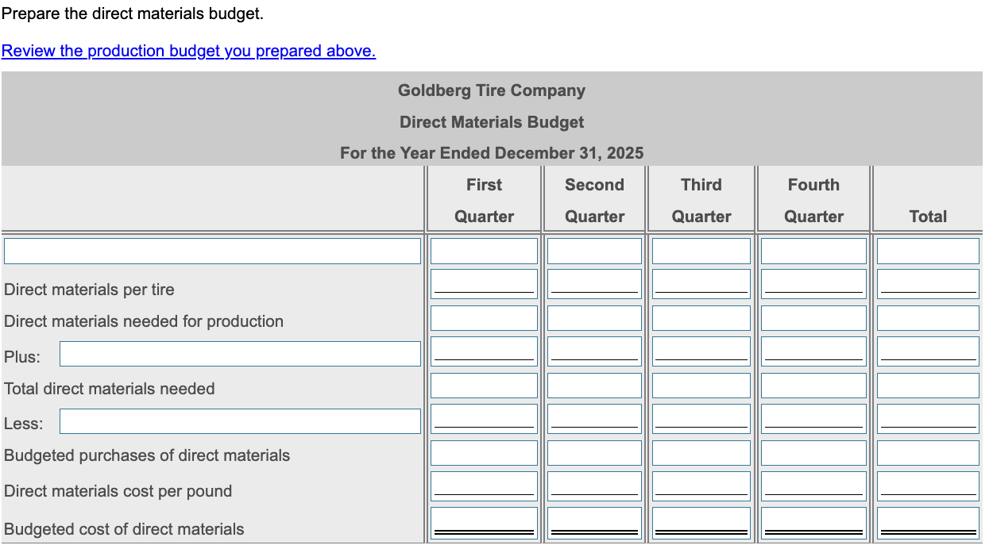Click the First Quarter Total direct materials needed field
993x549 pixels.
click(x=484, y=384)
